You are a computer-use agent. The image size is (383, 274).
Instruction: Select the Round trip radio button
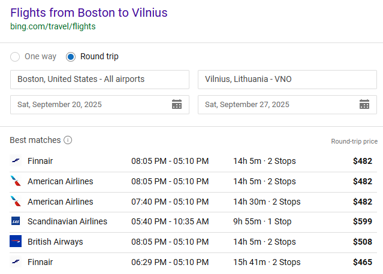click(71, 57)
